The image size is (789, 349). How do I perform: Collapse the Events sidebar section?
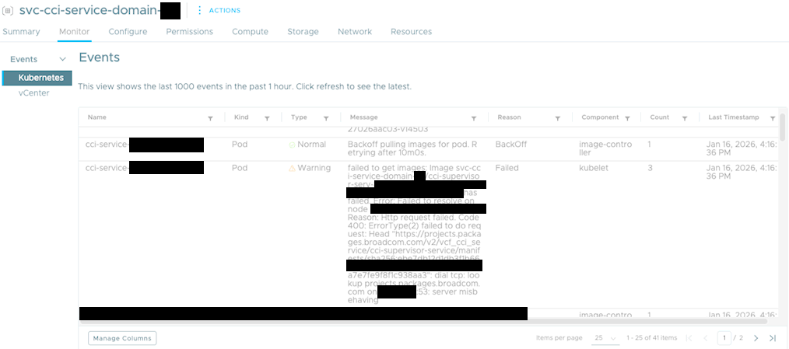click(x=62, y=59)
